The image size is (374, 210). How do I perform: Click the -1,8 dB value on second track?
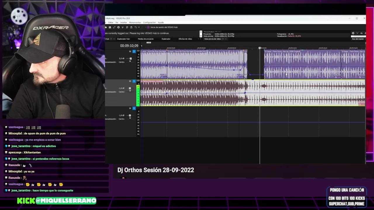click(122, 88)
